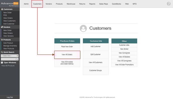
Task: Click View Orders under sidebar Customers
Action: click(x=8, y=18)
